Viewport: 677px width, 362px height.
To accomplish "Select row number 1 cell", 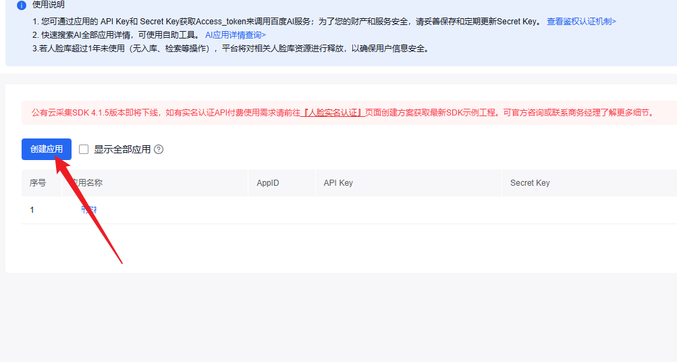I will point(32,210).
